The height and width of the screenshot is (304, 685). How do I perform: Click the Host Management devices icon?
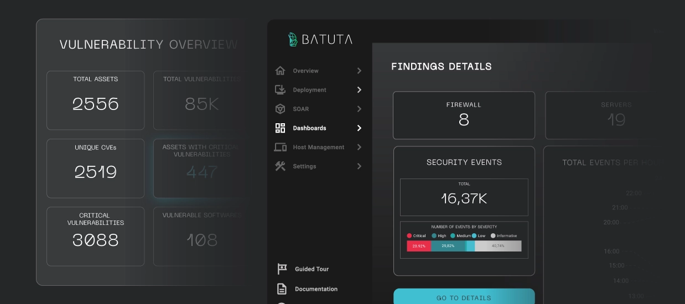[280, 147]
